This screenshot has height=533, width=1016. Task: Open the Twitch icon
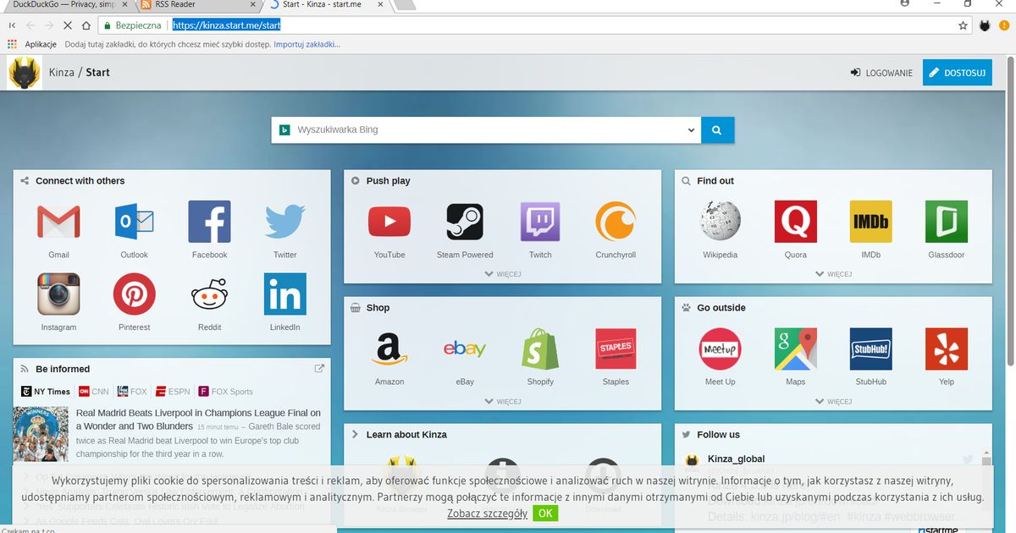(x=540, y=222)
